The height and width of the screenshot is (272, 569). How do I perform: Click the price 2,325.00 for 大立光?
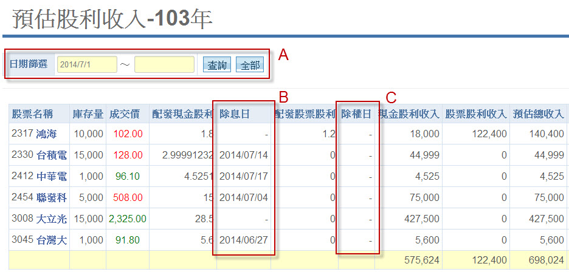pos(127,219)
